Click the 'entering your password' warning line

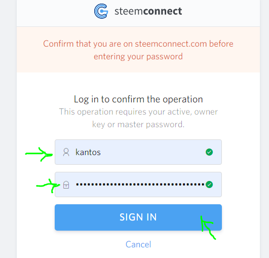tap(138, 57)
